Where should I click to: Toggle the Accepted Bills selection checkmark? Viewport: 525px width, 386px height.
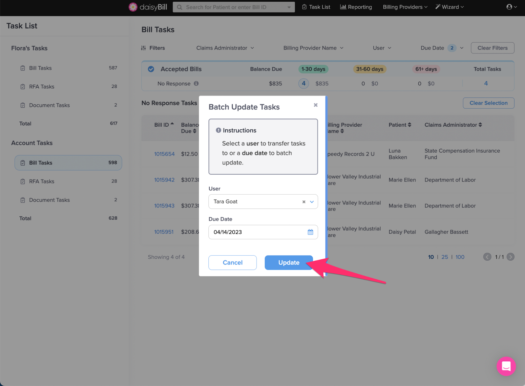pos(151,69)
